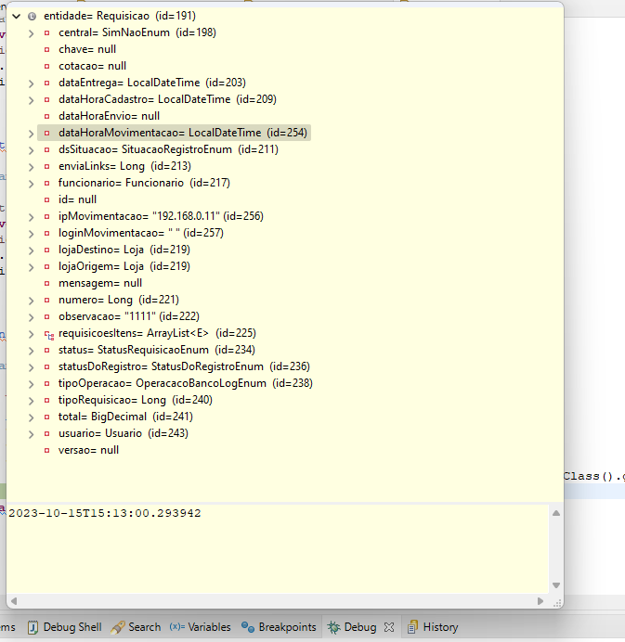Expand the total BigDecimal node
This screenshot has height=642, width=625.
tap(32, 417)
